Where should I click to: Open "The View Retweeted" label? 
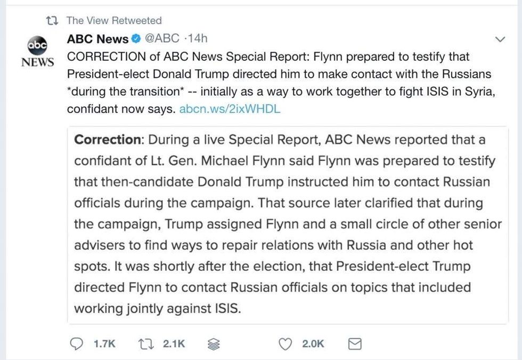click(x=113, y=21)
